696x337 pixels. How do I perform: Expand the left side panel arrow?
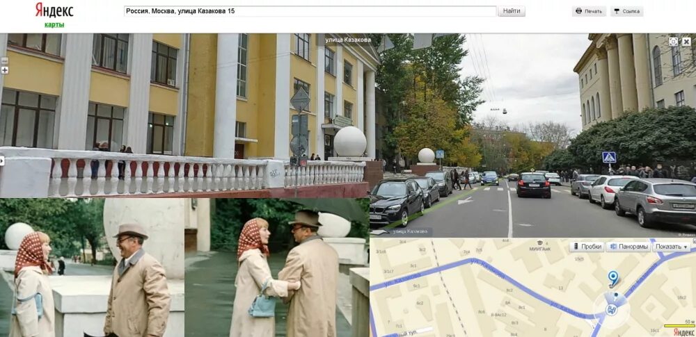(x=2, y=161)
